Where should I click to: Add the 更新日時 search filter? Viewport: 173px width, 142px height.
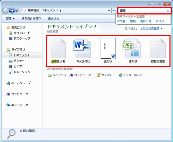click(146, 21)
